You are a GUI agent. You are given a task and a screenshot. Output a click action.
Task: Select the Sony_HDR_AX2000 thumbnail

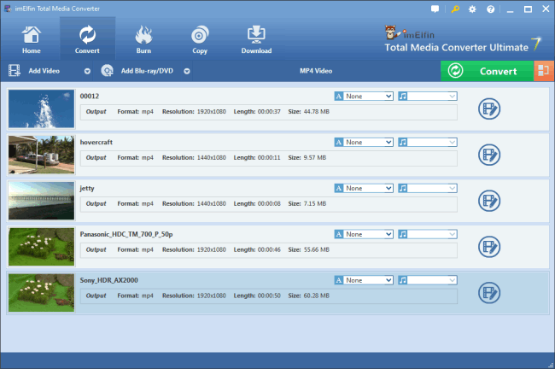click(x=42, y=293)
